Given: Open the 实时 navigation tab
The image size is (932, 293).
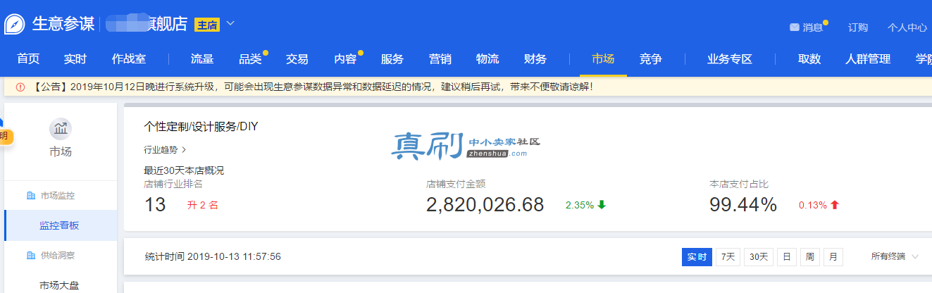Looking at the screenshot, I should point(75,59).
